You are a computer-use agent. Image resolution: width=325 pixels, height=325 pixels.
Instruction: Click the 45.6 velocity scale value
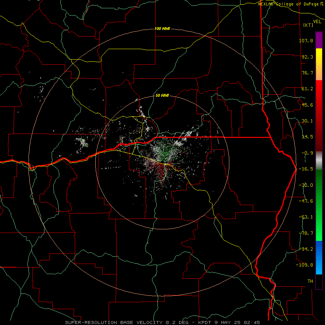tap(307, 105)
